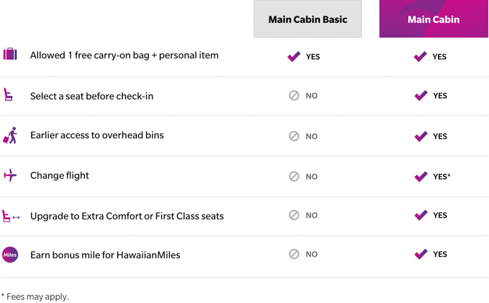Screen dimensions: 489x303
Task: Select the purple Main Cabin column header
Action: (x=434, y=20)
